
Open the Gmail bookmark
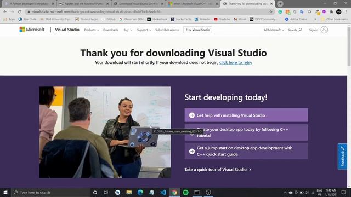pyautogui.click(x=240, y=19)
